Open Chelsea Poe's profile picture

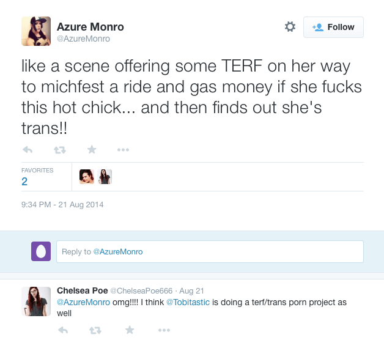point(36,301)
